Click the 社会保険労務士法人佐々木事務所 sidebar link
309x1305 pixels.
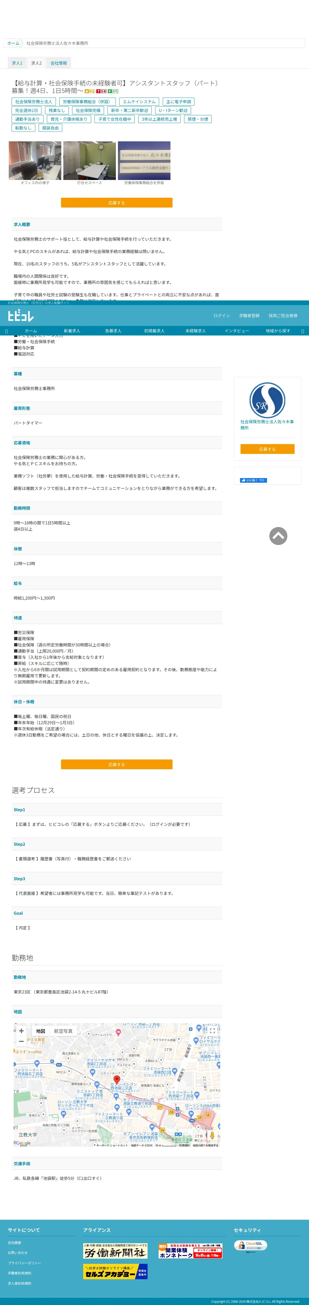pos(267,425)
